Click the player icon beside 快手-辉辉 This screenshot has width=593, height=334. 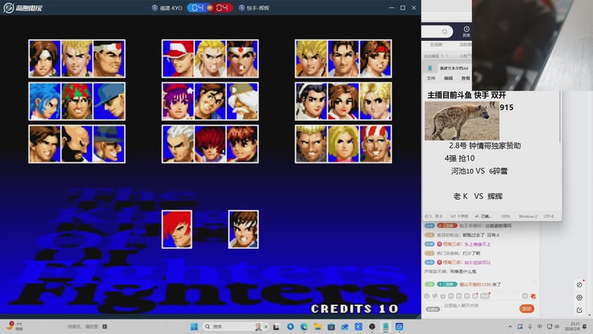(x=242, y=7)
